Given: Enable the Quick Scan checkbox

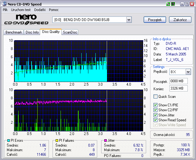Looking at the screenshot, I should [x=155, y=96].
